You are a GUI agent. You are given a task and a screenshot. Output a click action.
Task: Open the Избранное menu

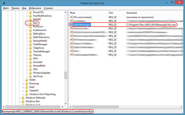tap(35, 8)
